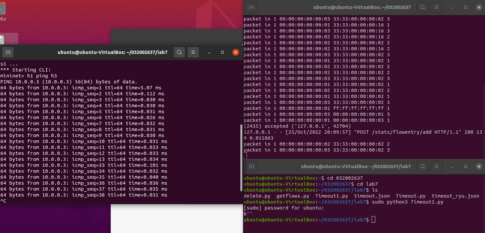Click scrollbar of the mininet ping terminal
The width and height of the screenshot is (485, 233).
[241, 158]
